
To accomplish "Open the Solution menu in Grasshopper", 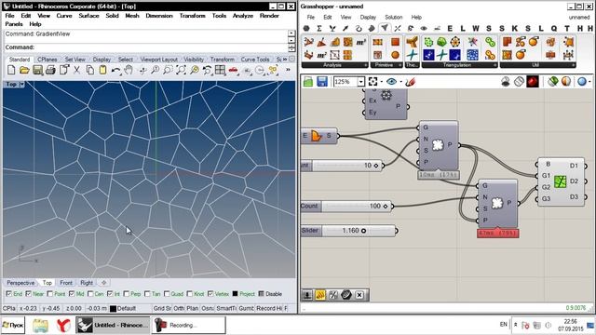I will tap(393, 17).
